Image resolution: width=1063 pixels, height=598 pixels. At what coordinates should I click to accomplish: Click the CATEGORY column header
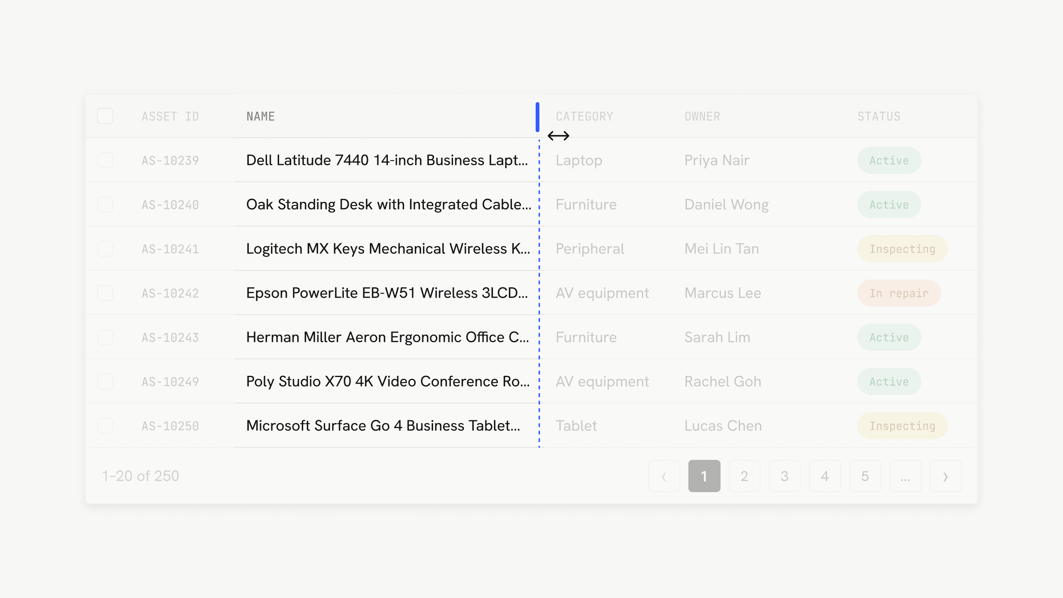tap(584, 116)
